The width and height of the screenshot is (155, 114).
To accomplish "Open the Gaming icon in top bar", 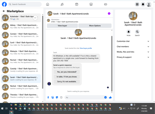I will [105, 4].
